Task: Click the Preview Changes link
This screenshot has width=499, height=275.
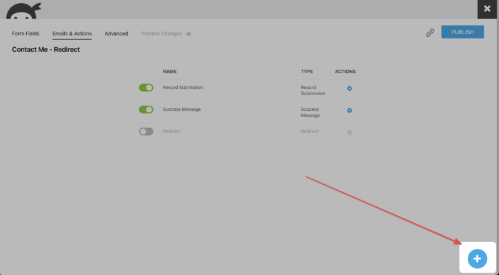Action: coord(162,34)
